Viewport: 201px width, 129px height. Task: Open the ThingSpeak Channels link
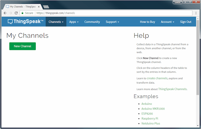(172, 89)
